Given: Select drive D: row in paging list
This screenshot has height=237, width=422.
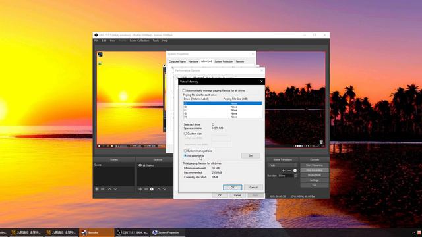Looking at the screenshot, I should (223, 107).
